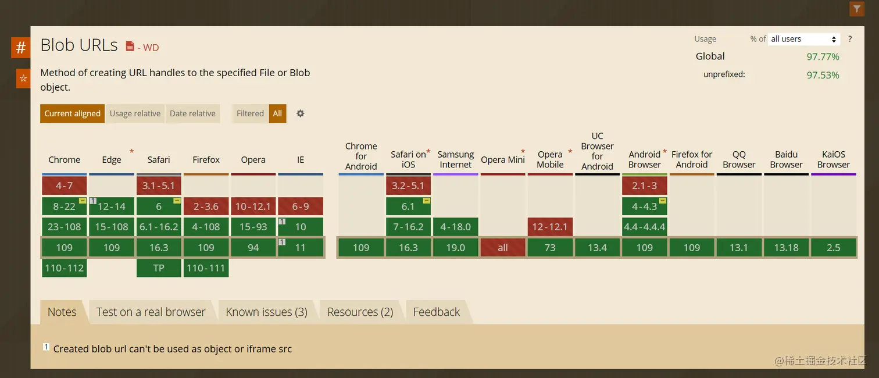Select Chrome 23-108 cell
879x378 pixels.
click(65, 227)
